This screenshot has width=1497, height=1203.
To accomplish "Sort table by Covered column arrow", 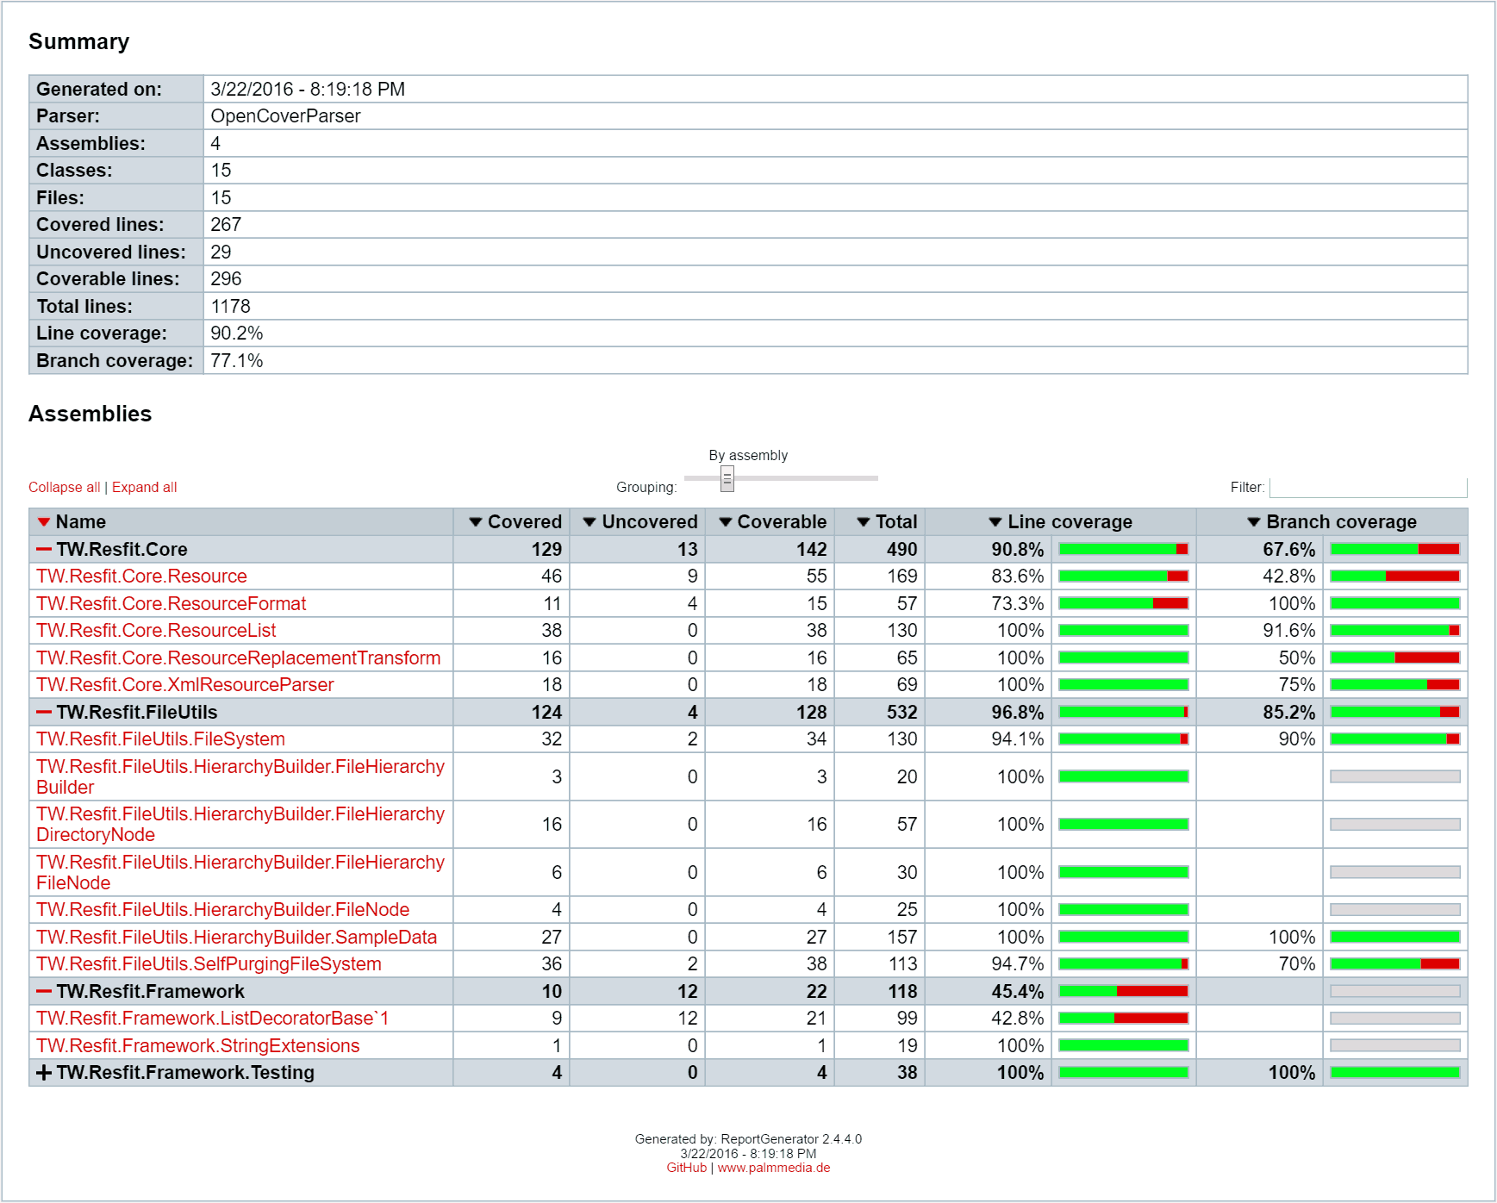I will pyautogui.click(x=475, y=522).
